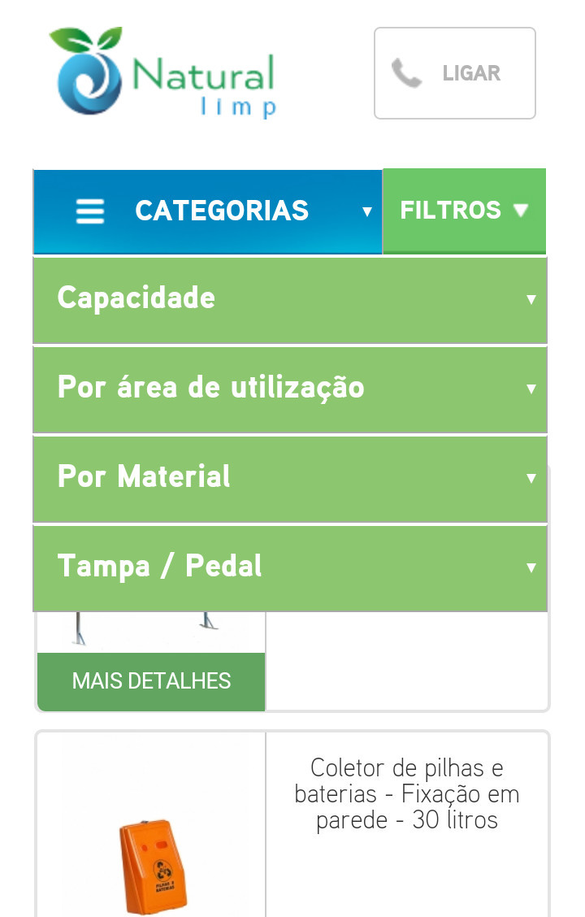Screen dimensions: 585x917
Task: Open the CATEGORIAS menu
Action: point(221,211)
